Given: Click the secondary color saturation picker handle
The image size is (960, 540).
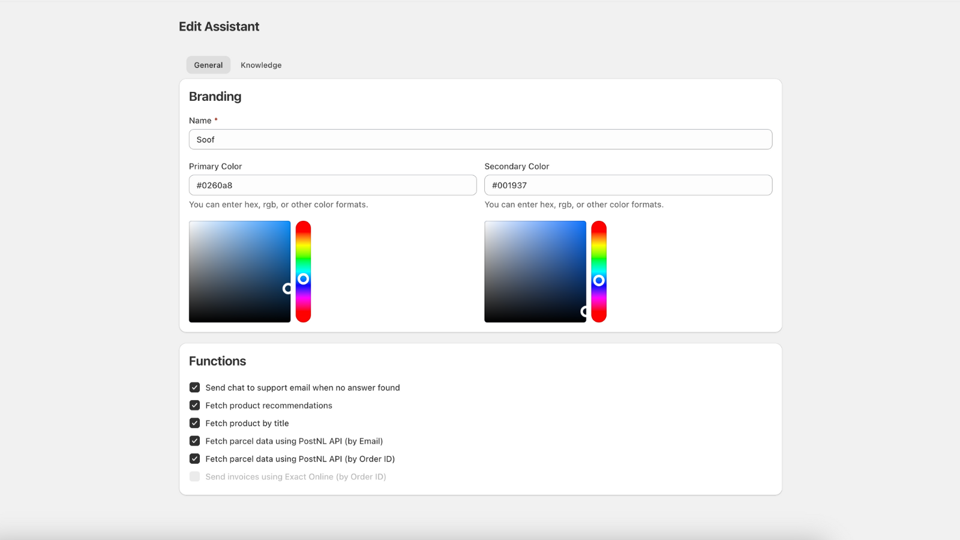Looking at the screenshot, I should coord(585,311).
